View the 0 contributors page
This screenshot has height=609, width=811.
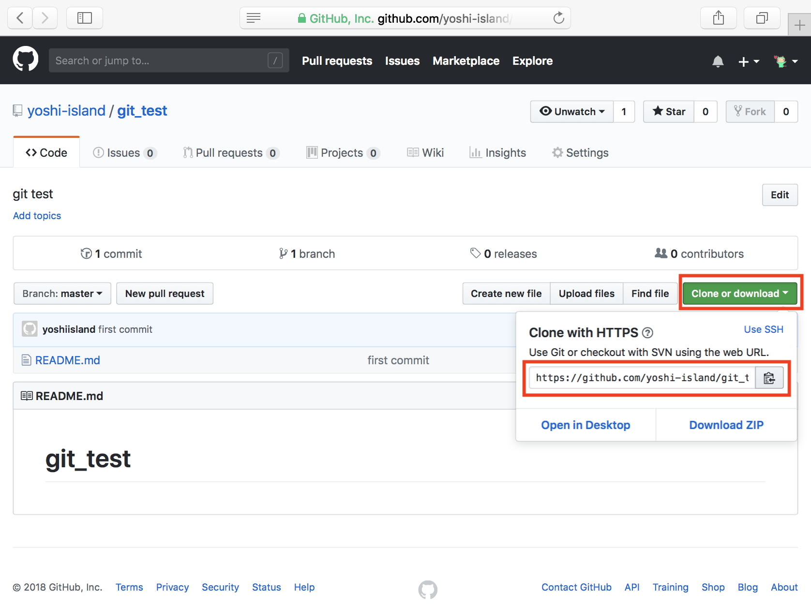coord(699,253)
